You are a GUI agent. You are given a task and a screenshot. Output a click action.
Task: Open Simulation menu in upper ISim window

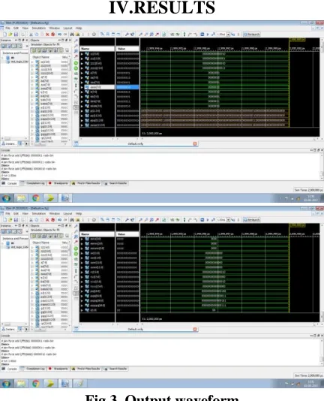pos(39,28)
